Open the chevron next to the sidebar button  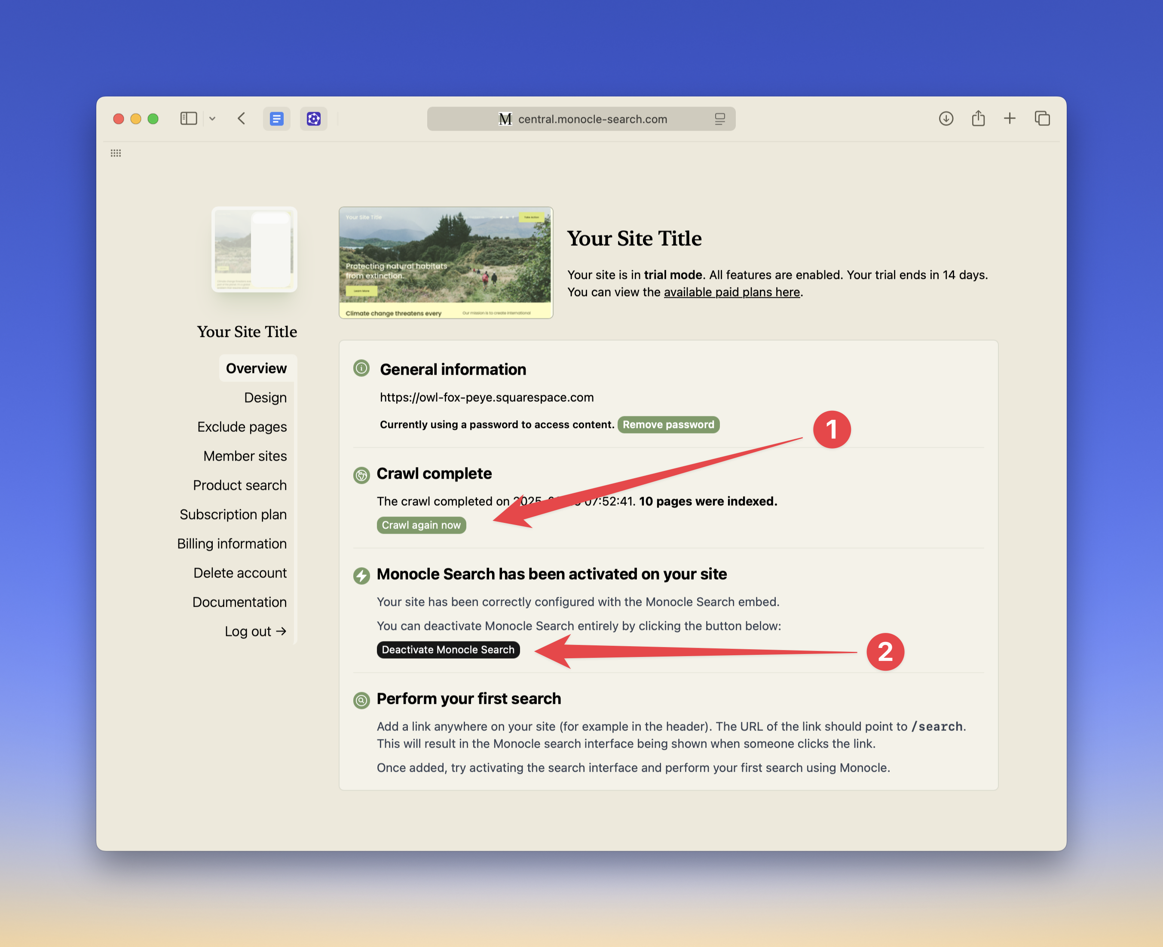[x=212, y=119]
